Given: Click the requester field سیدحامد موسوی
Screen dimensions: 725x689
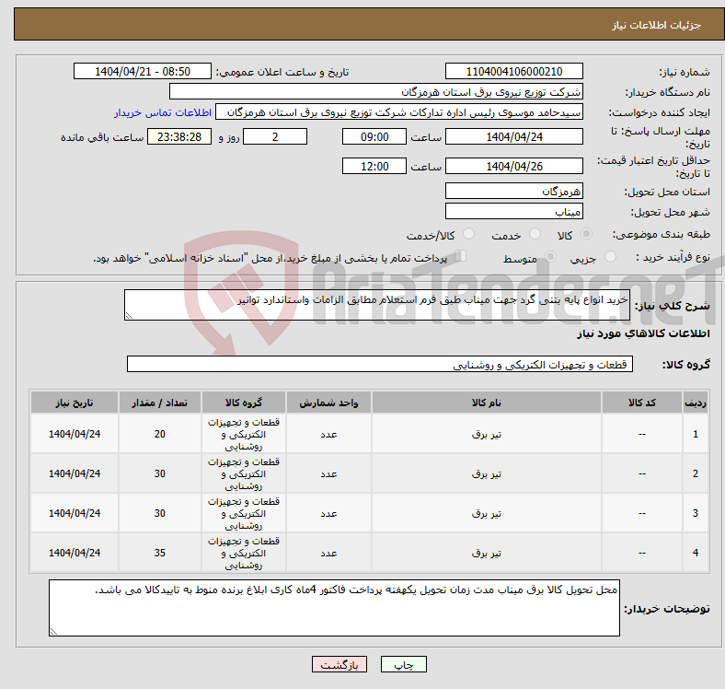Looking at the screenshot, I should (399, 112).
